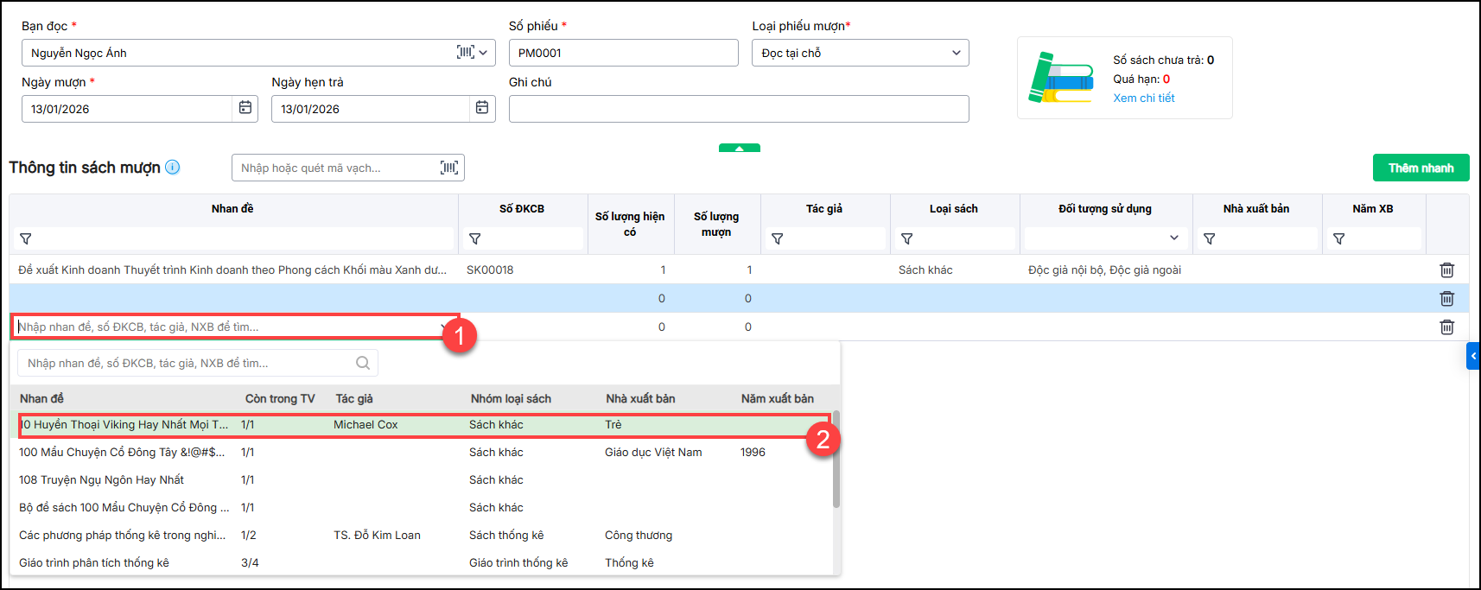Click filter icon under Số ĐKCB column
This screenshot has width=1481, height=590.
pos(475,239)
